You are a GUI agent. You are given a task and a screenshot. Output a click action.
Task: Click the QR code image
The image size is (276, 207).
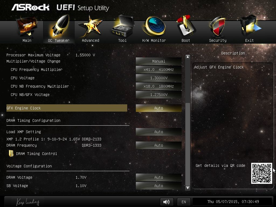coord(261,173)
